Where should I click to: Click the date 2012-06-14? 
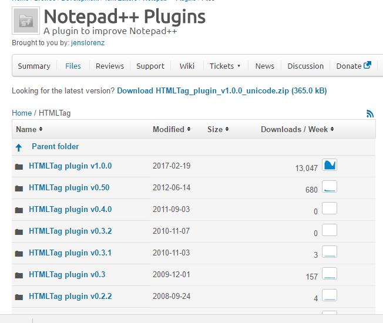(x=172, y=188)
